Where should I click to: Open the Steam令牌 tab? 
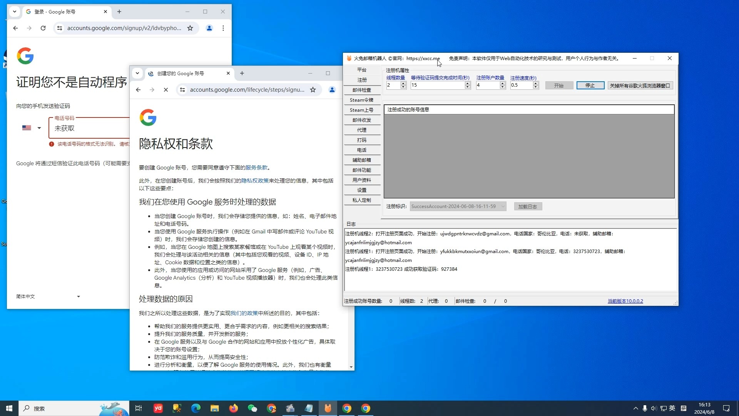[362, 100]
